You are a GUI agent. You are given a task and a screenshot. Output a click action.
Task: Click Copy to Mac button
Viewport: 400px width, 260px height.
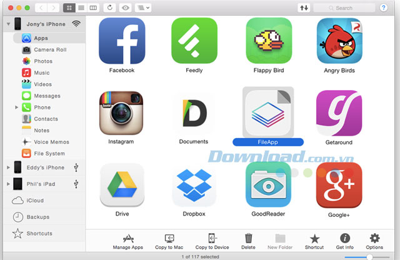click(169, 242)
